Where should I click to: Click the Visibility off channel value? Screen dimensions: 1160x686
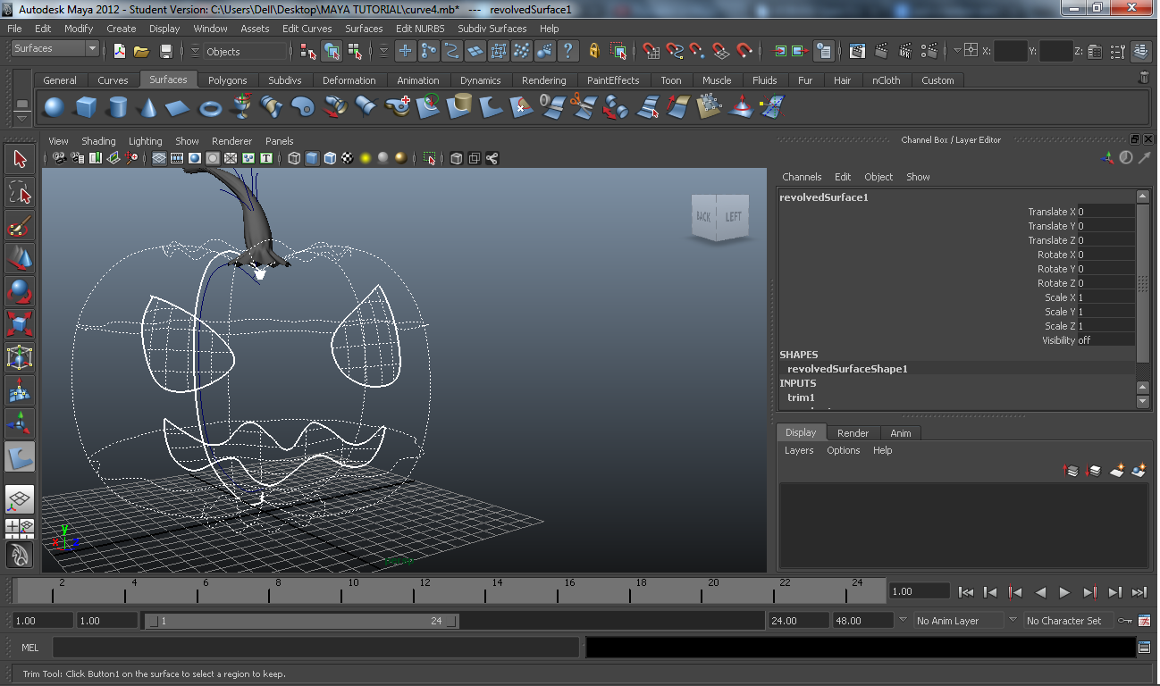coord(1105,340)
